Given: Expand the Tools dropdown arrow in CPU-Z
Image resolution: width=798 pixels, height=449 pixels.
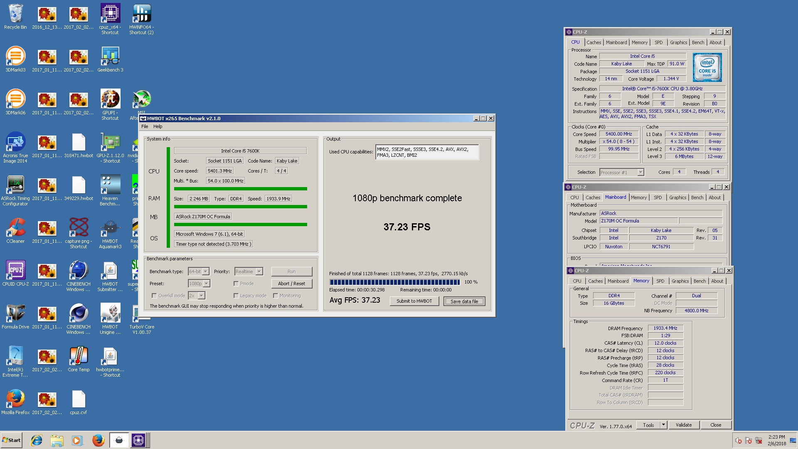Looking at the screenshot, I should coord(663,425).
